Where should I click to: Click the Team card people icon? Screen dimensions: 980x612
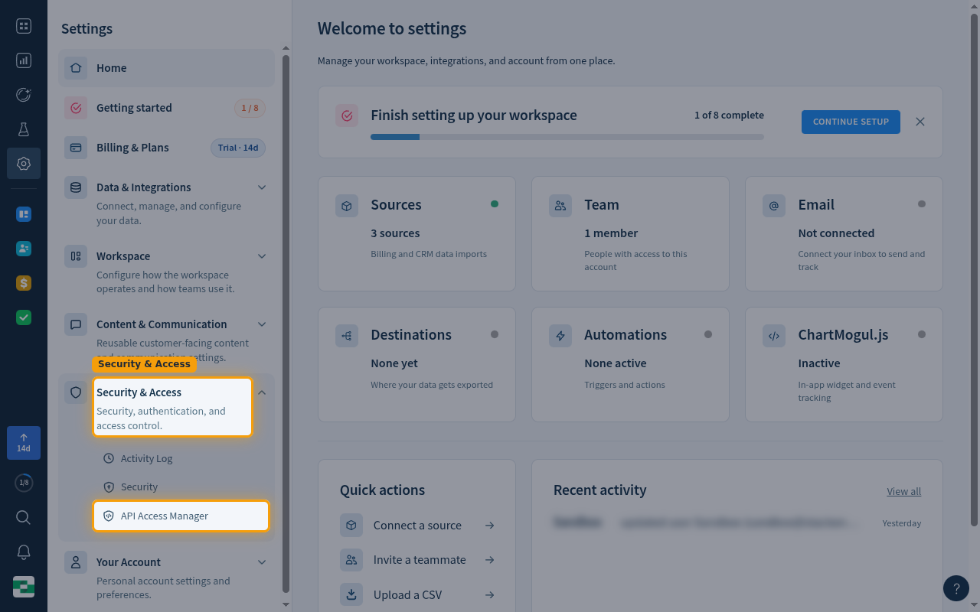[560, 206]
